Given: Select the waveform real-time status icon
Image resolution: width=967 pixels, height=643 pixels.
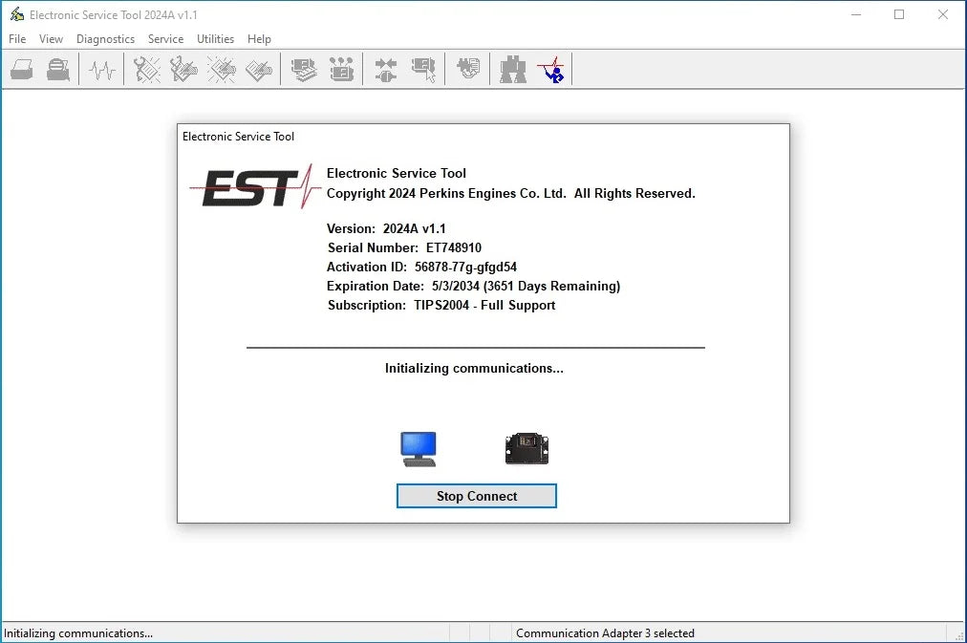Looking at the screenshot, I should click(x=101, y=69).
